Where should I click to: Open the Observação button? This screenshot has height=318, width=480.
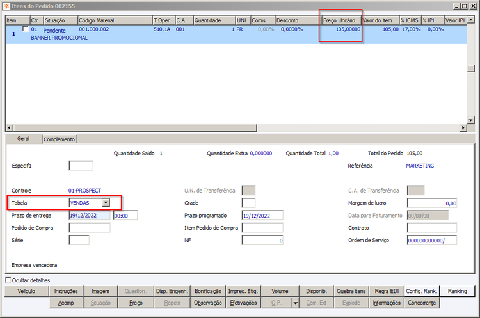tap(208, 303)
